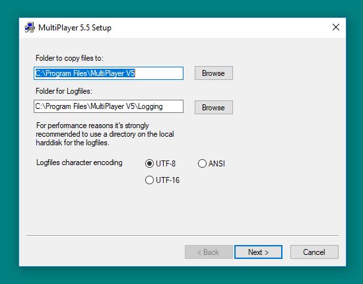This screenshot has height=284, width=363.
Task: Click the greyed-out < Back button
Action: 209,252
